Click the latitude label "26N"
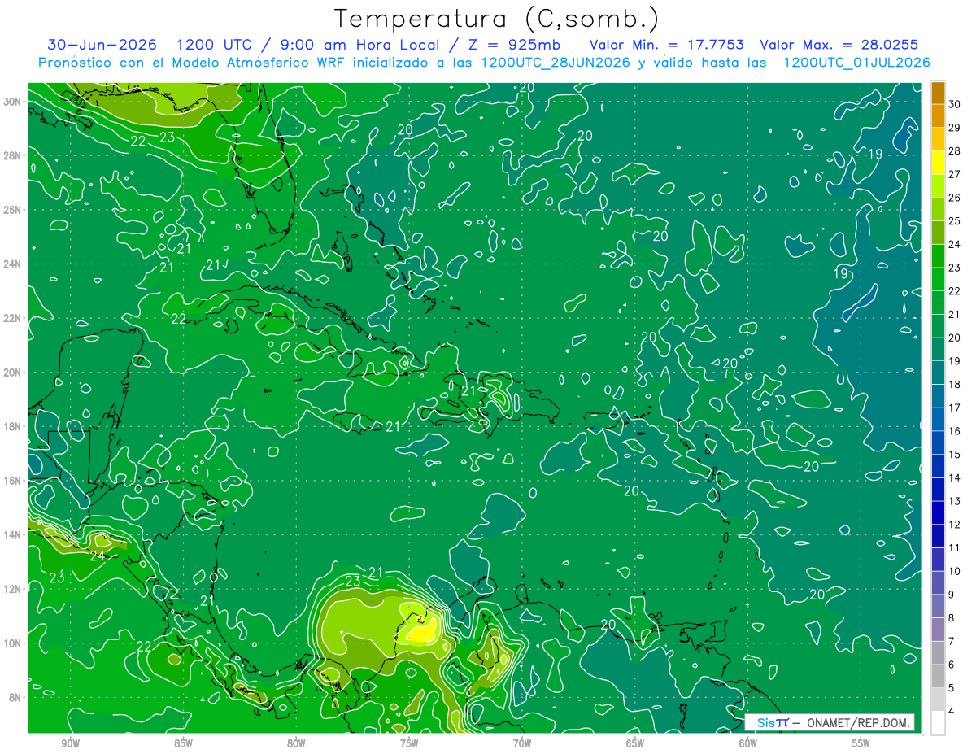 (14, 210)
